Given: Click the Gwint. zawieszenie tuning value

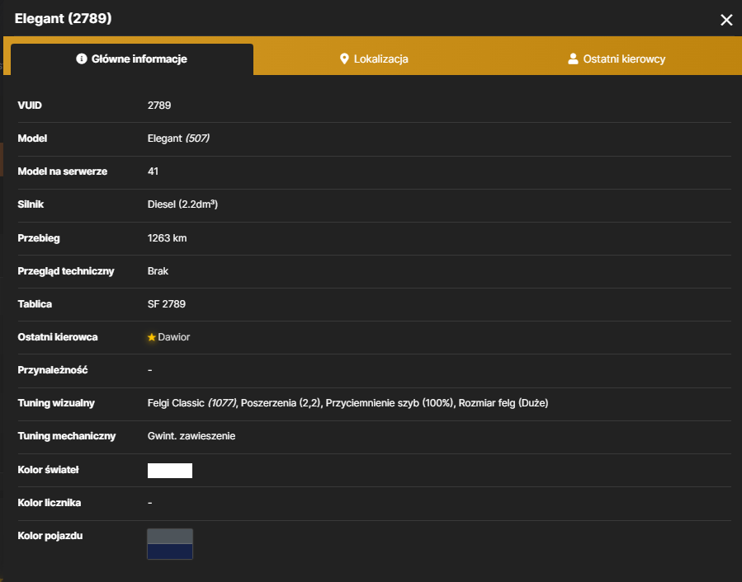Looking at the screenshot, I should click(191, 436).
